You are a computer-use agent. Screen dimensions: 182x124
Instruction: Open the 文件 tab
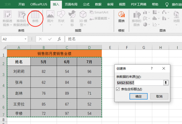[x=8, y=4]
